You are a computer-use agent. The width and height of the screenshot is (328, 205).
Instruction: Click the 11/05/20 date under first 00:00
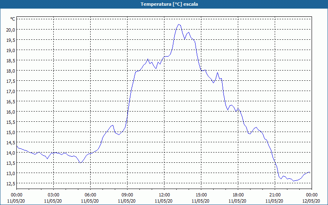pos(16,201)
